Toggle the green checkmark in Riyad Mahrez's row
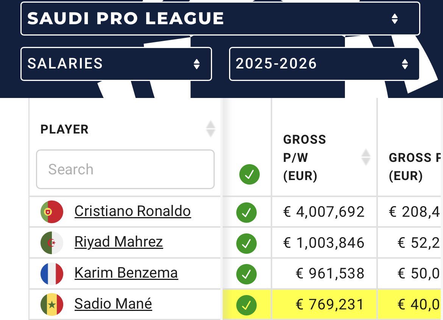The height and width of the screenshot is (320, 443). pos(246,243)
